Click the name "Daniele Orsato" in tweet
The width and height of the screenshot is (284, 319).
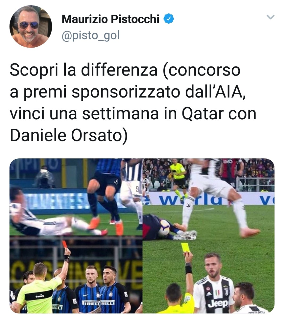pyautogui.click(x=66, y=135)
